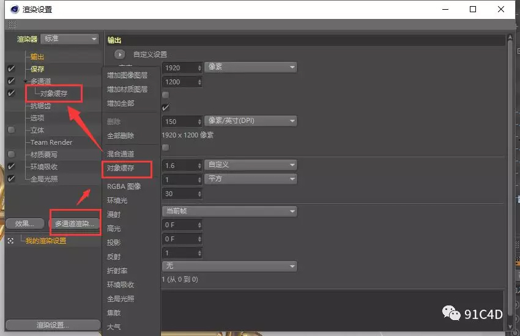Select RGBA 图像 menu entry
This screenshot has width=520, height=336.
[124, 186]
